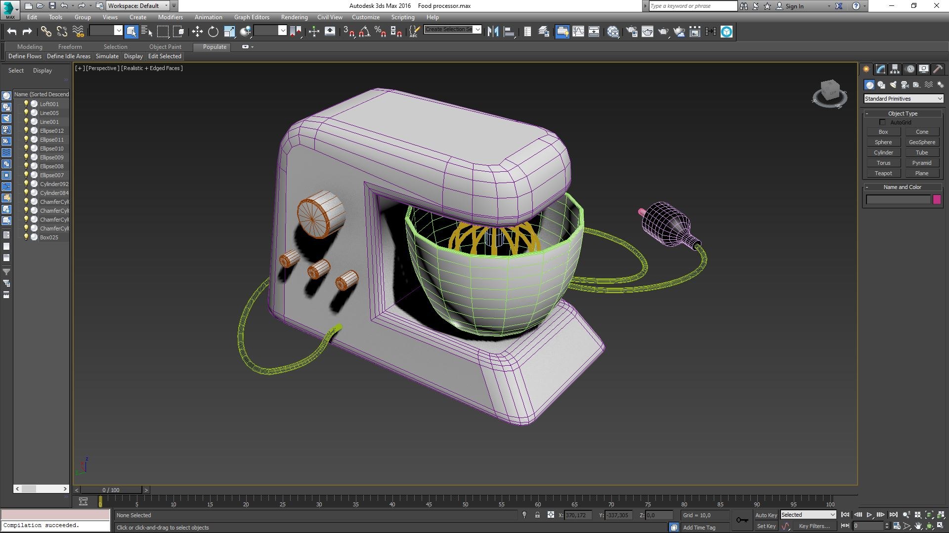The image size is (949, 533).
Task: Toggle Box025 visibility bulb
Action: coord(26,237)
